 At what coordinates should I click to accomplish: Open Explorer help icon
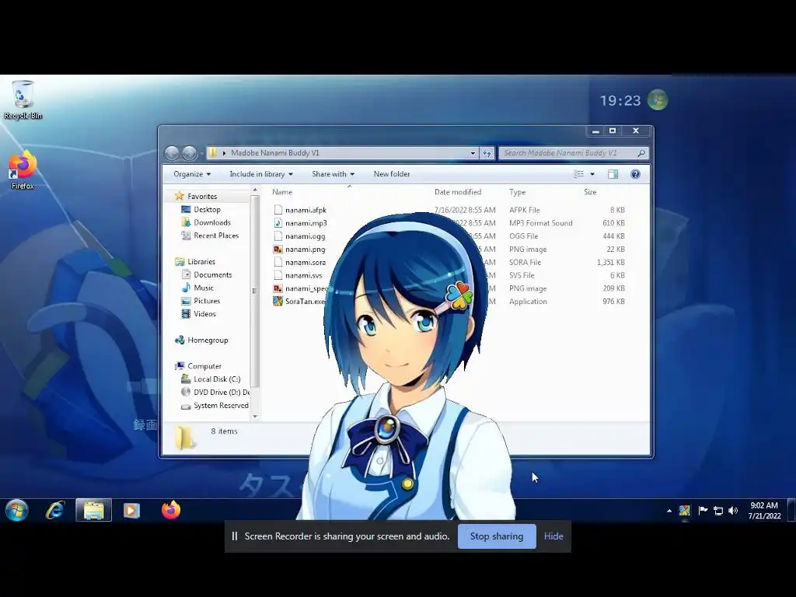tap(635, 174)
